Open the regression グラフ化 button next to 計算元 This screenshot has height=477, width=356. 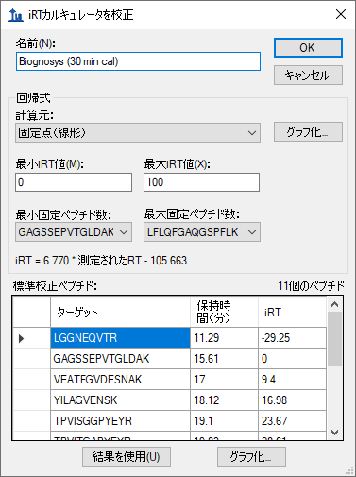pyautogui.click(x=308, y=132)
